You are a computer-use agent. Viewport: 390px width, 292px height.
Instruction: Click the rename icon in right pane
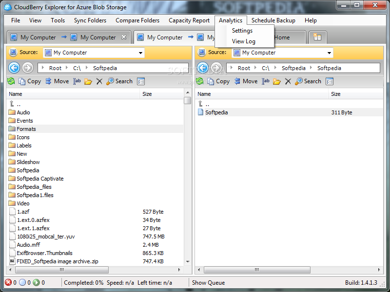[x=265, y=81]
